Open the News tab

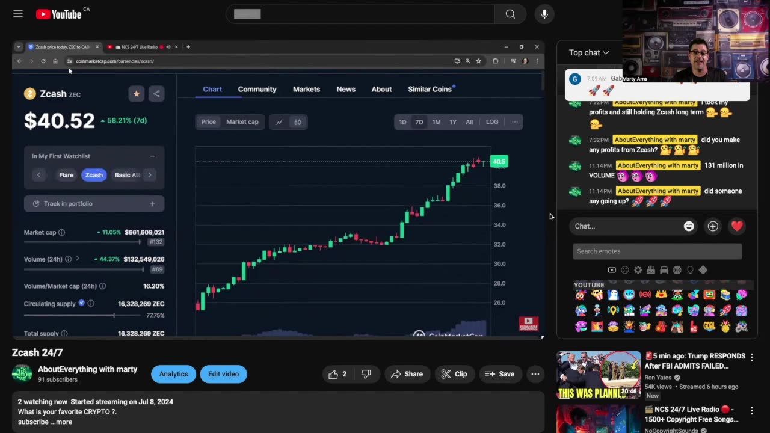click(346, 89)
